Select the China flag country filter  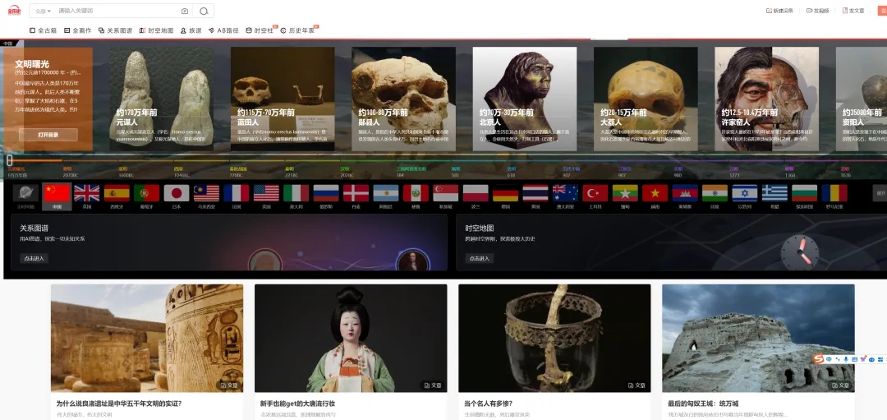57,192
